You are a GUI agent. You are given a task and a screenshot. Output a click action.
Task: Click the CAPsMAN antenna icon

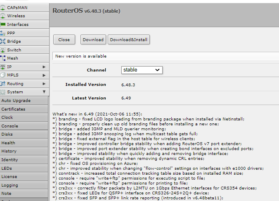tap(2, 8)
